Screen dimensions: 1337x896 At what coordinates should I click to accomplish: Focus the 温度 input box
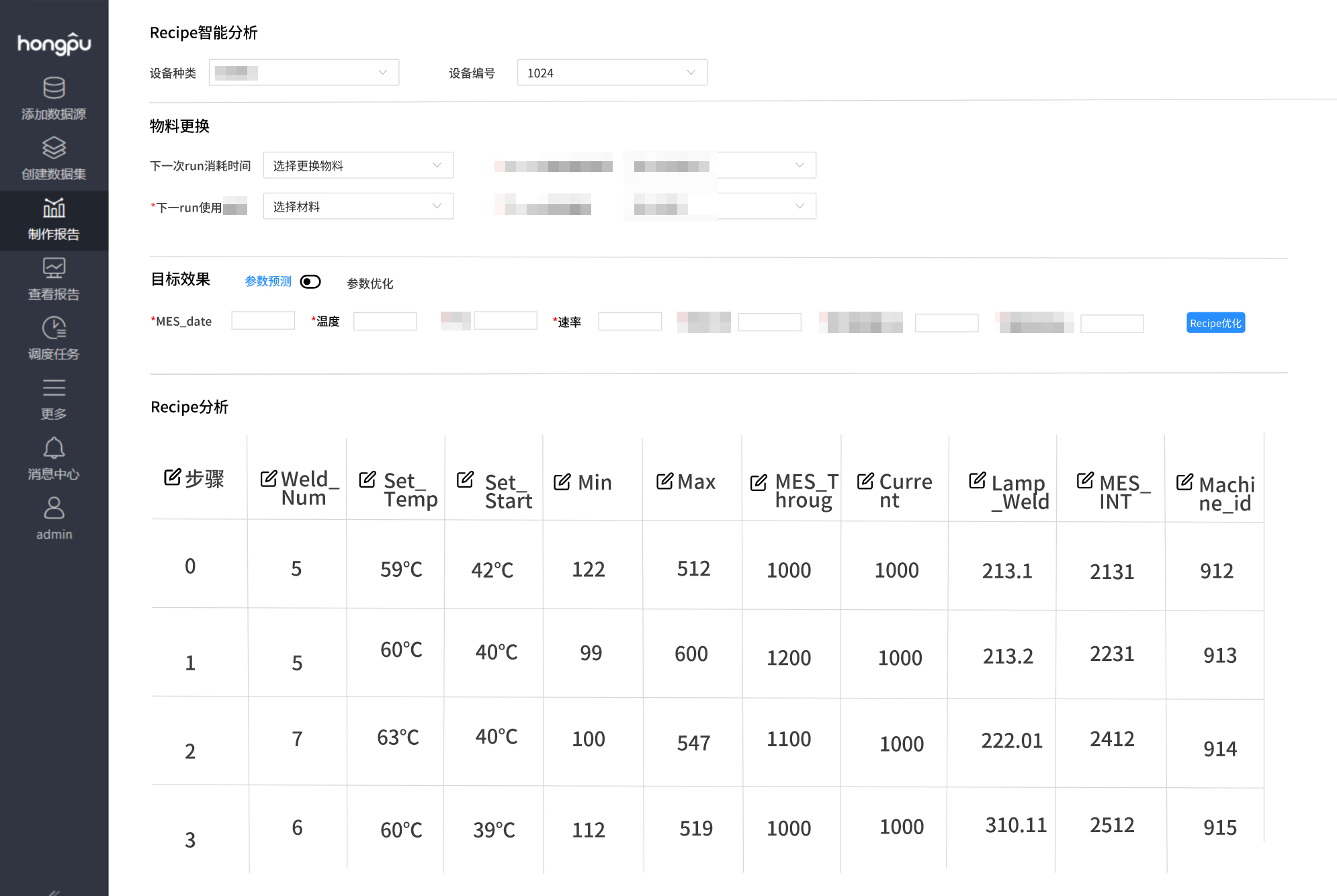(384, 321)
